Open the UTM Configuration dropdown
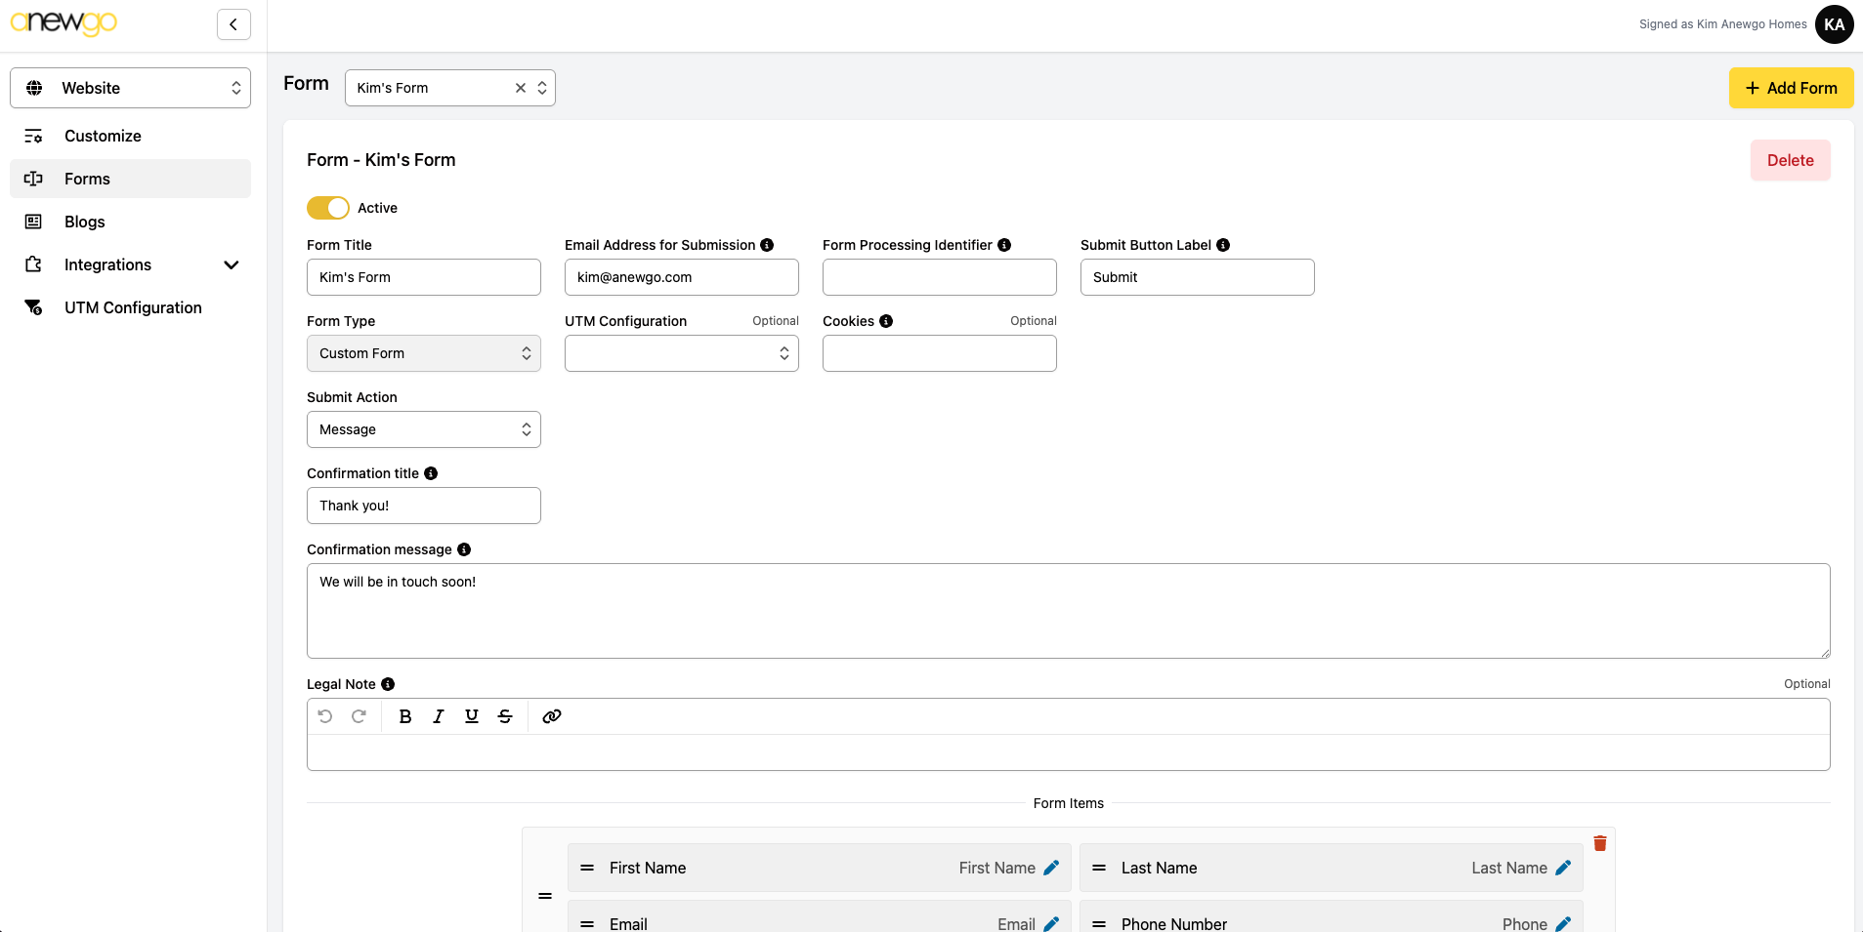 click(x=682, y=353)
